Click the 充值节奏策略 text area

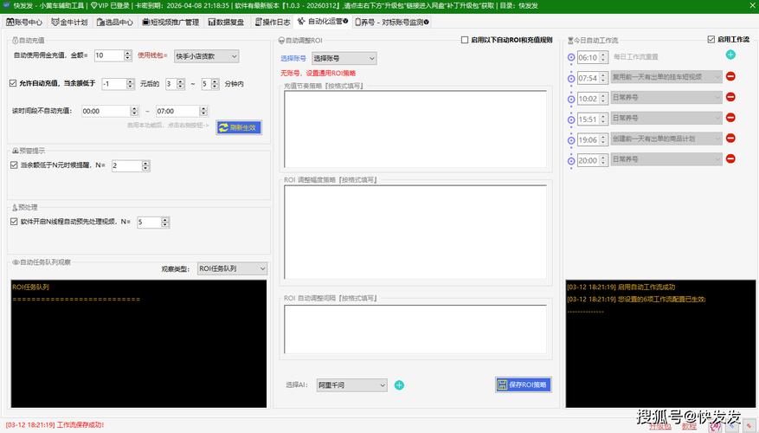(415, 129)
